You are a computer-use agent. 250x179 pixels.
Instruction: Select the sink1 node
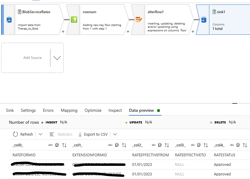[x=223, y=20]
